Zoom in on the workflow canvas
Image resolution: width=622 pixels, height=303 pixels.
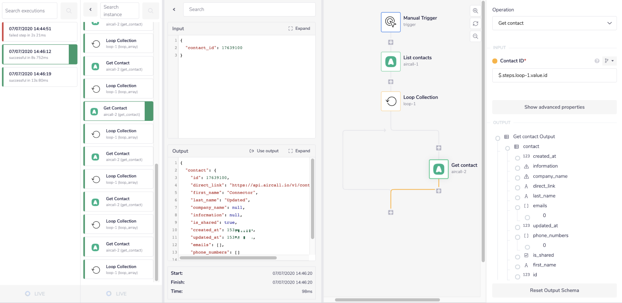click(x=475, y=11)
